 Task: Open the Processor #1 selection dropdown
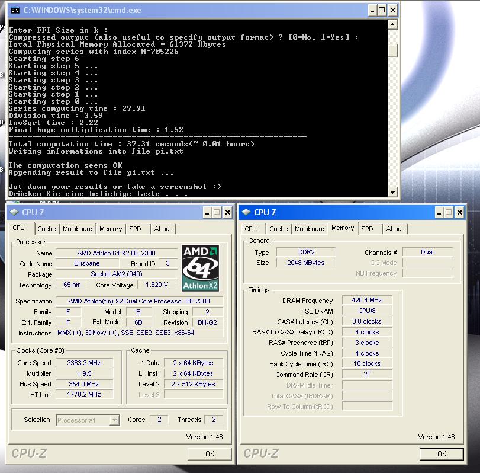[x=114, y=420]
